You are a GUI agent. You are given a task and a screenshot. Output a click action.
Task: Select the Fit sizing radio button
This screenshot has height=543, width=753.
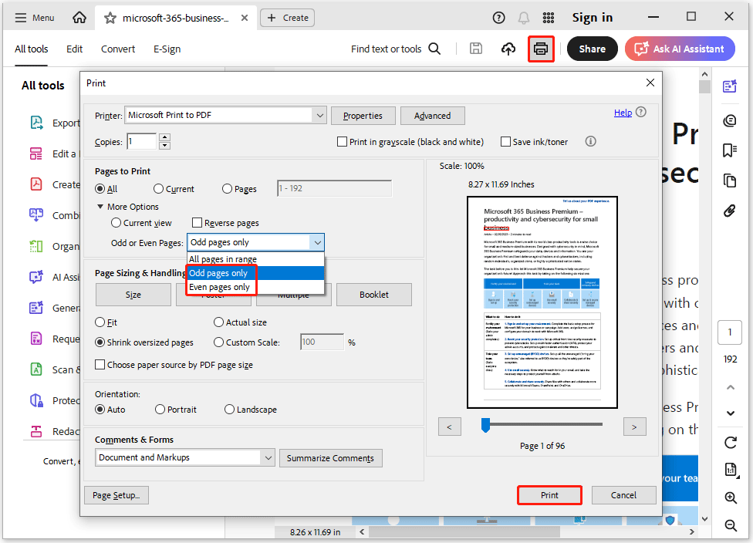[x=100, y=322]
